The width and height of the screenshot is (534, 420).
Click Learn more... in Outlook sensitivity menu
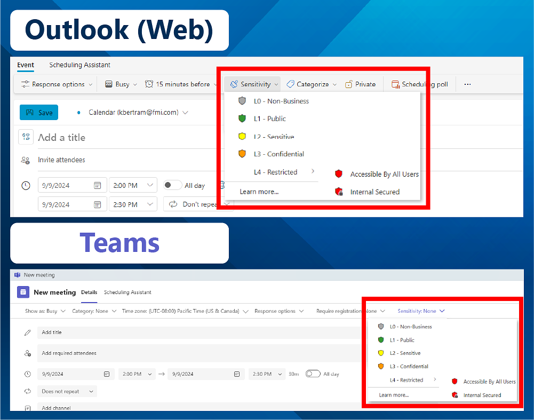pyautogui.click(x=259, y=192)
